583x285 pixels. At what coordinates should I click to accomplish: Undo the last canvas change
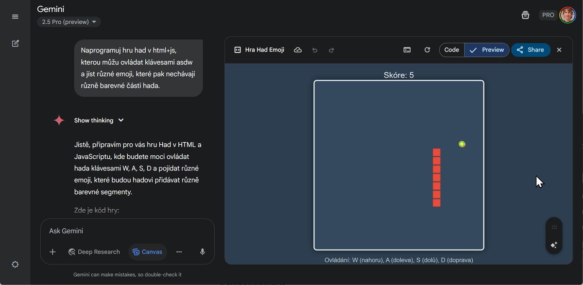tap(315, 50)
